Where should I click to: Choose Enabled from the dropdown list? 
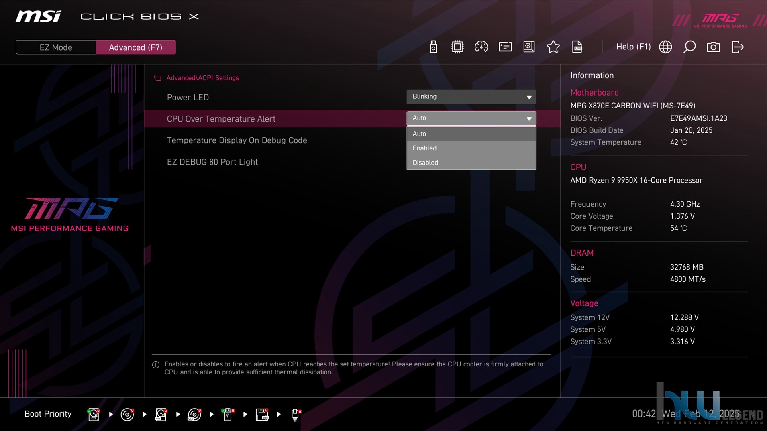471,148
